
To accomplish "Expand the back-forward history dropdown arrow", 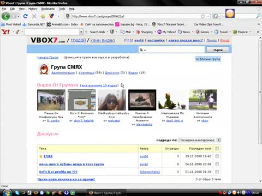I will click(19, 16).
